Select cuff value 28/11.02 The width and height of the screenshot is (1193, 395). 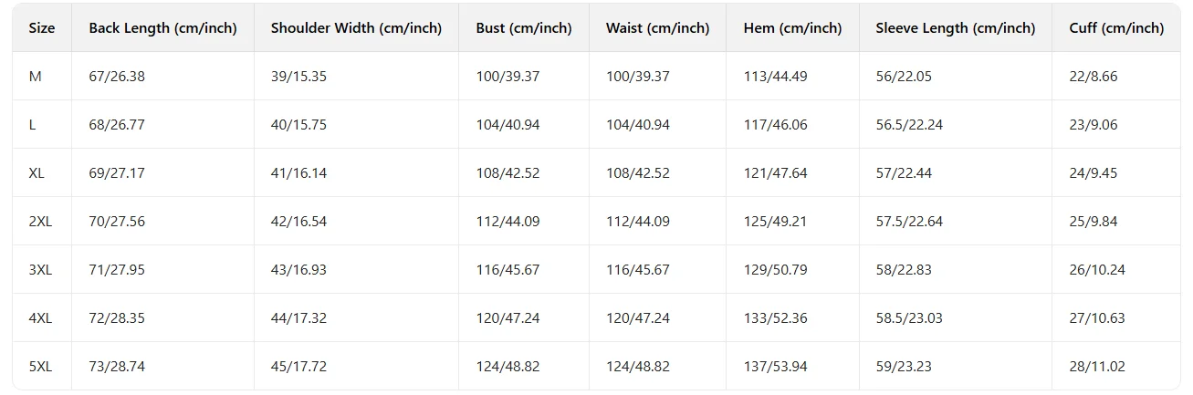click(x=1096, y=367)
